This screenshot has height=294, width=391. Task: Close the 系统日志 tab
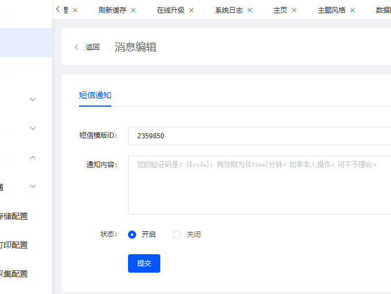coord(250,10)
